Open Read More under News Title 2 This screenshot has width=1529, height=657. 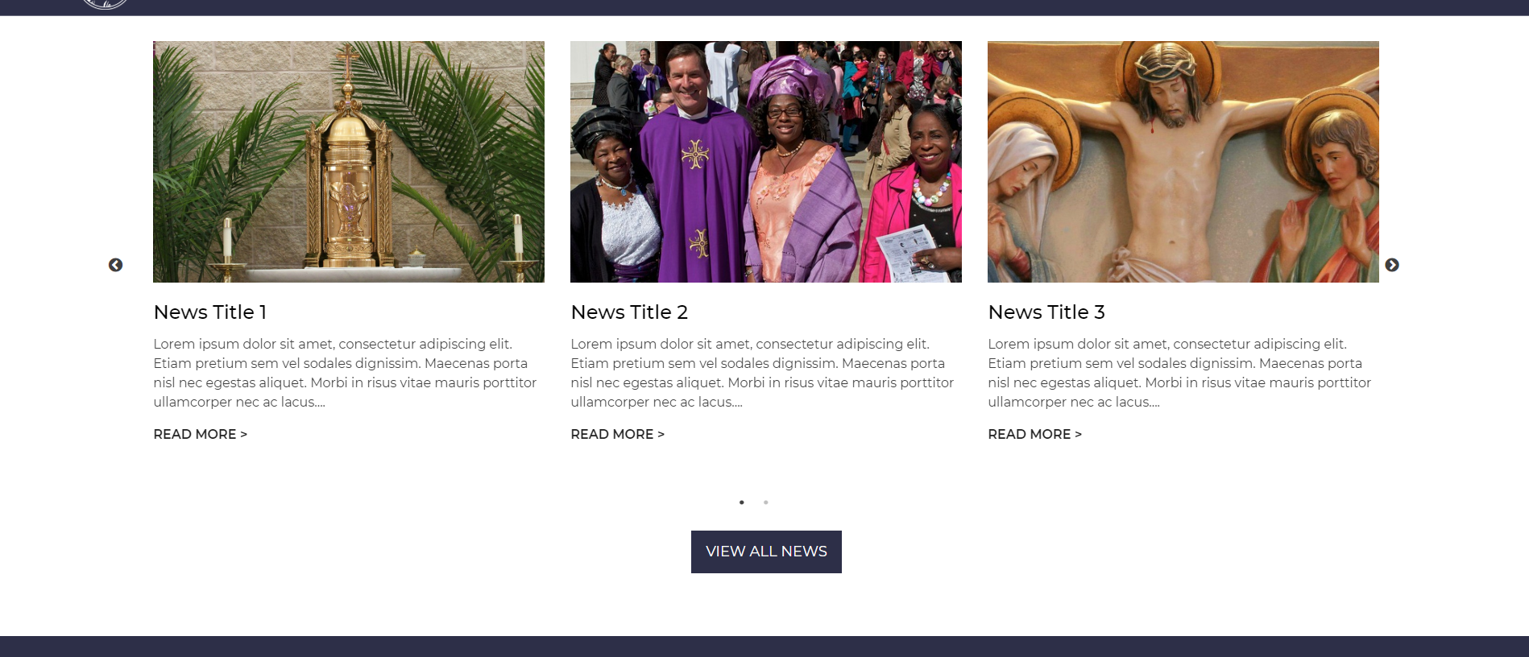(x=618, y=434)
